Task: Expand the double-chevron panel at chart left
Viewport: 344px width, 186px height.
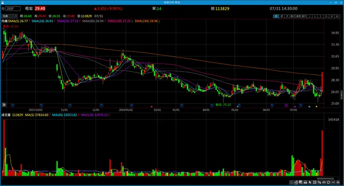Action: [x=4, y=105]
